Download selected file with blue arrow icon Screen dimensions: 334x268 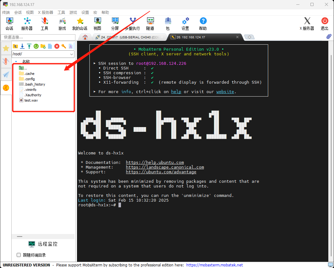click(x=22, y=46)
